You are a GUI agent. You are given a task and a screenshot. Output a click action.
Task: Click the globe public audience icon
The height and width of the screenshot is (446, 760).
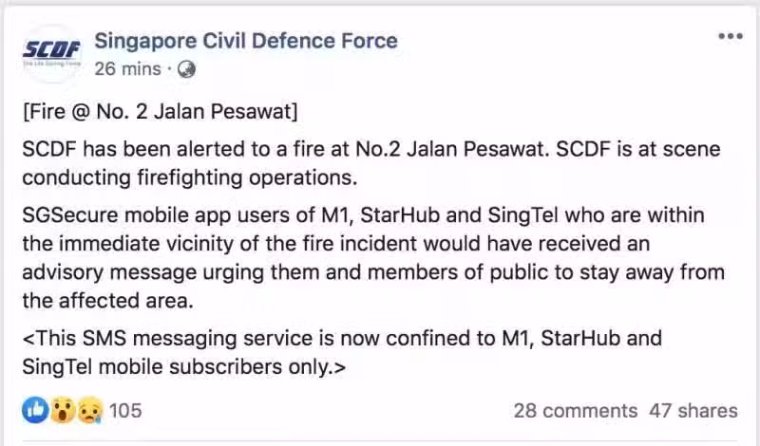click(x=186, y=69)
